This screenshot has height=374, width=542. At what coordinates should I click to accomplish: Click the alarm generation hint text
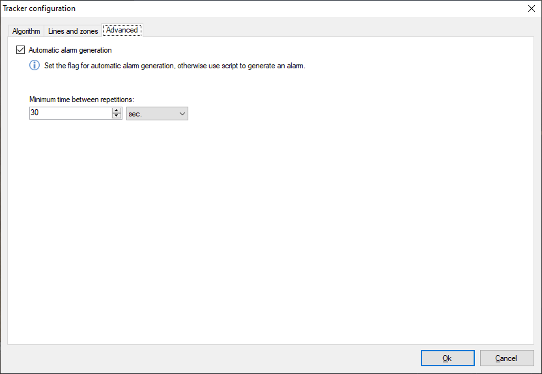point(175,66)
